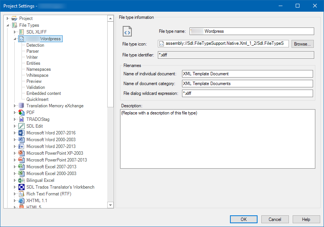The height and width of the screenshot is (227, 324).
Task: Collapse the File Types tree node
Action: [x=8, y=25]
